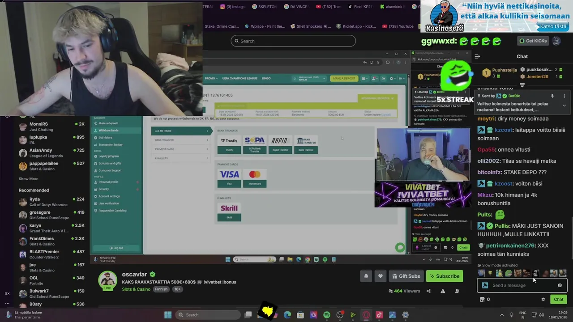Viewport: 573px width, 322px height.
Task: Switch to the SKELETON browser tab
Action: click(x=264, y=7)
